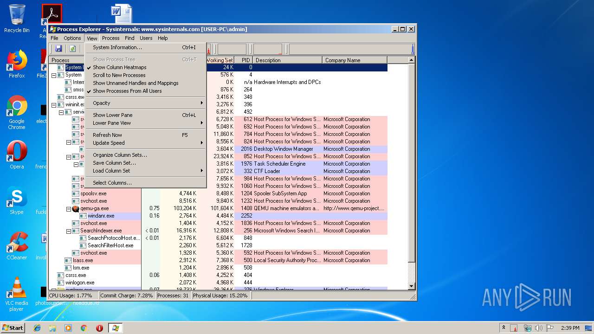Toggle Scroll to New Processes
Viewport: 594px width, 334px height.
[x=145, y=75]
